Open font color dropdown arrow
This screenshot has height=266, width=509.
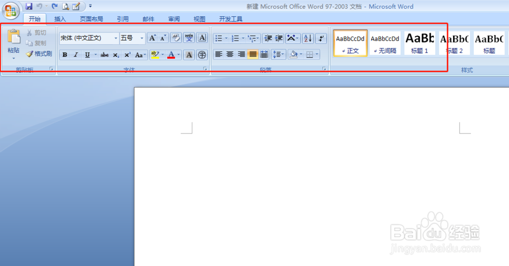[x=178, y=55]
